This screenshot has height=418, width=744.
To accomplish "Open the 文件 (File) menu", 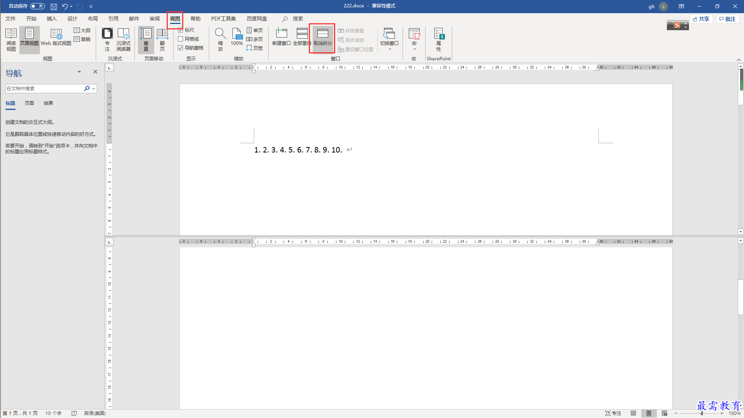I will [10, 19].
